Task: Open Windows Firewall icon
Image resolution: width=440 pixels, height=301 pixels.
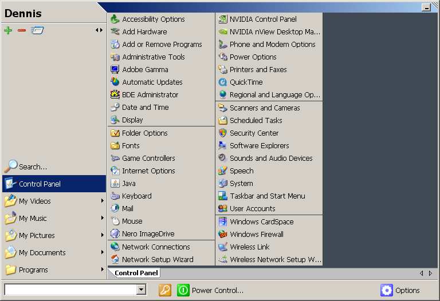Action: [x=222, y=234]
